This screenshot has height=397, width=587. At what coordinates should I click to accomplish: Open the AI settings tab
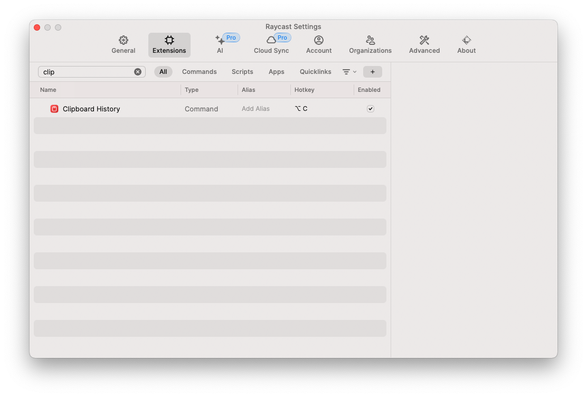click(x=220, y=45)
